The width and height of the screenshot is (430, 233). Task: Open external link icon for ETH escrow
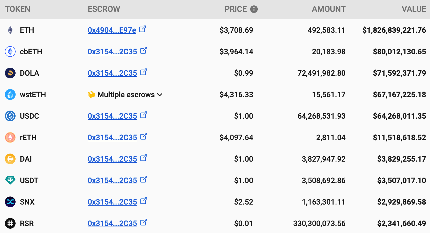(x=143, y=29)
